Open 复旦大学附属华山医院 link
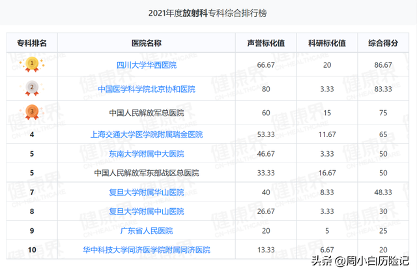This screenshot has height=274, width=417. click(147, 192)
